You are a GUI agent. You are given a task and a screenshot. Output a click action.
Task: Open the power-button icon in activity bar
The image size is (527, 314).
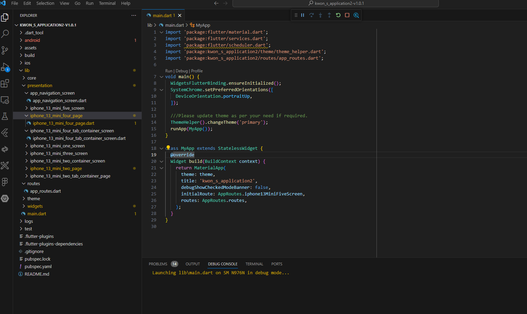(5, 198)
